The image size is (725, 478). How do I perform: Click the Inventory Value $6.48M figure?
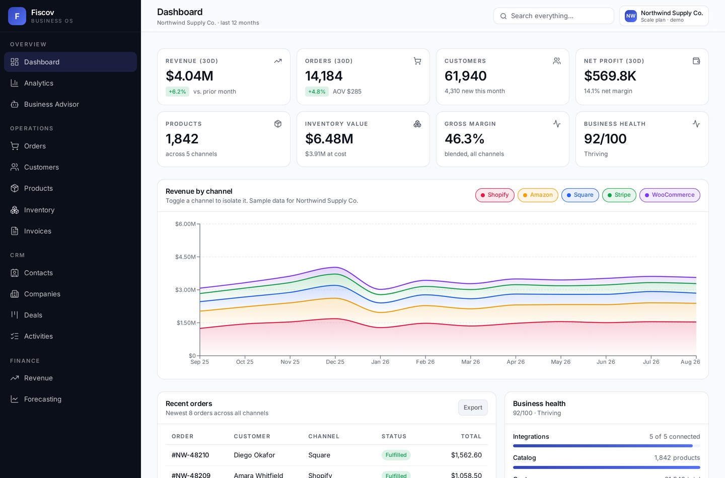pos(329,139)
